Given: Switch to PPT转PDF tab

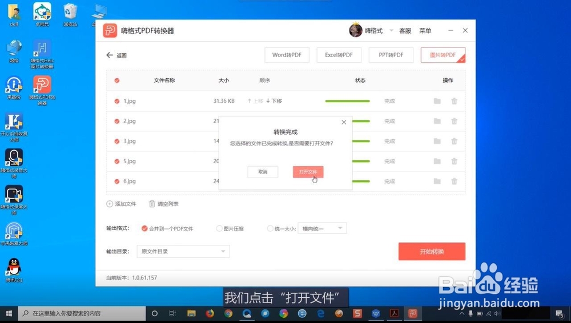Looking at the screenshot, I should point(391,55).
